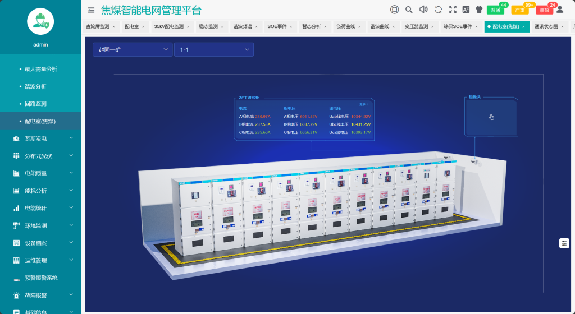Select 配电室(焦煤) sidebar item

[40, 121]
